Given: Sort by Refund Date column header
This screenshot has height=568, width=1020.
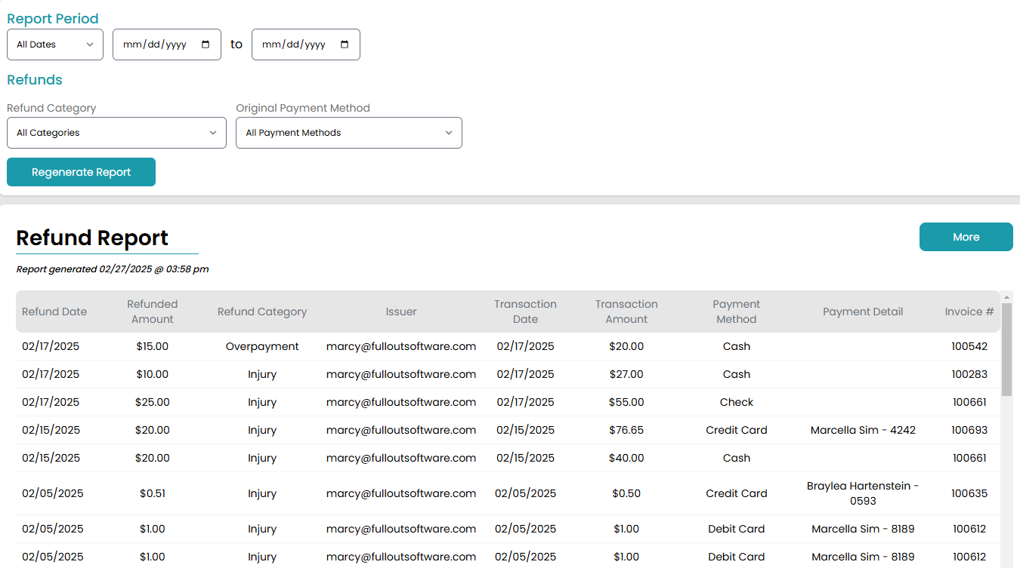Looking at the screenshot, I should pos(54,312).
